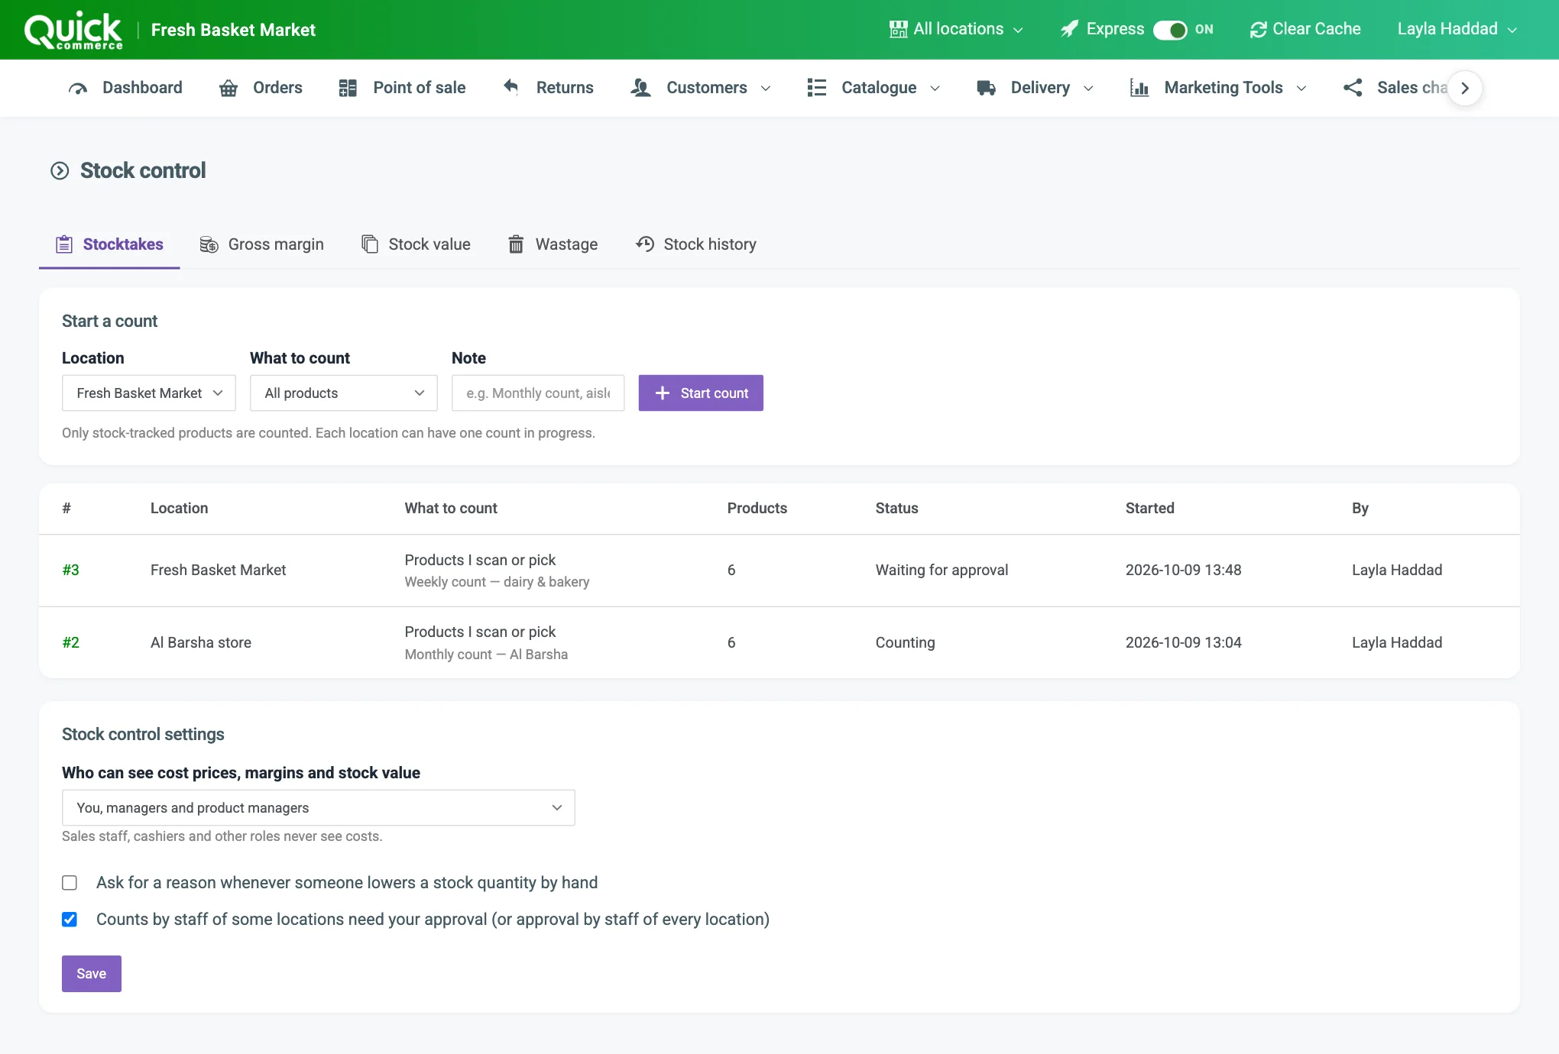
Task: Click the Clear Cache refresh icon
Action: 1258,30
